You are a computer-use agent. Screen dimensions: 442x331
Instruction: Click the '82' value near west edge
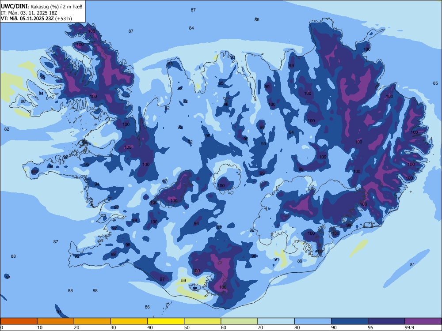point(7,129)
